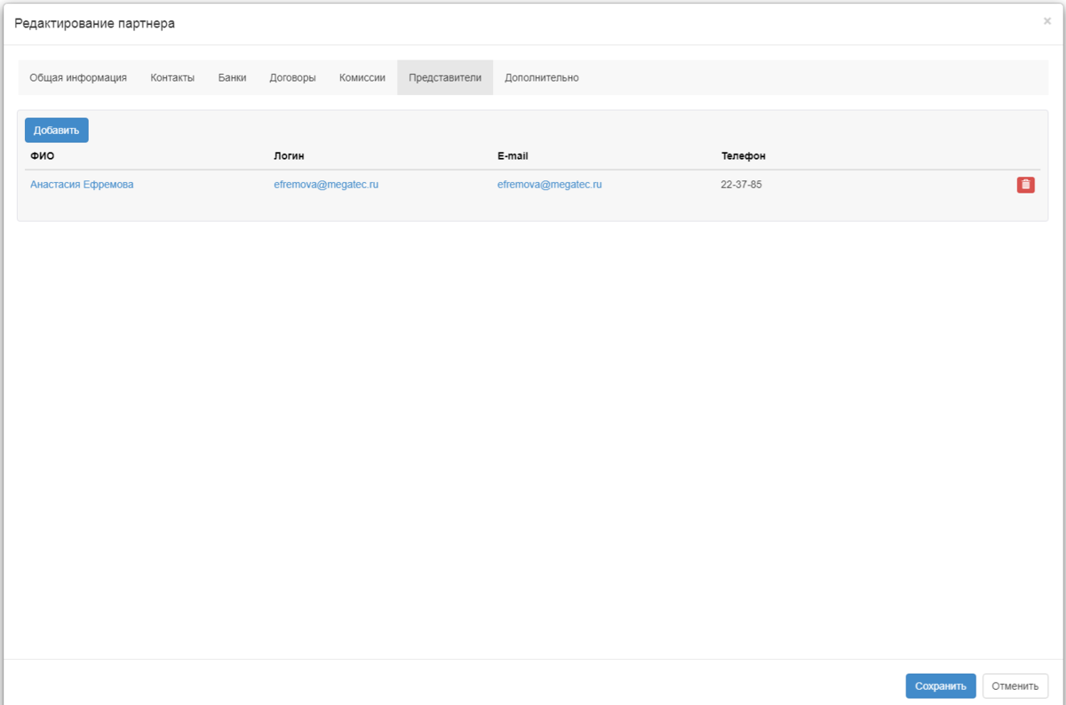Click the Телефон column header

(x=743, y=156)
